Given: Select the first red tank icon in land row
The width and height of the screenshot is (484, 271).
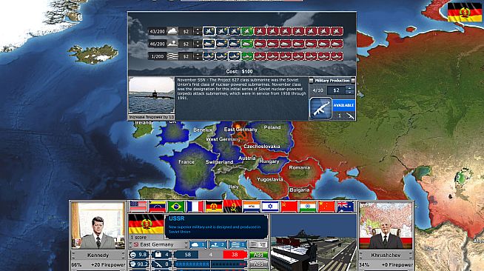Looking at the screenshot, I should [x=260, y=44].
